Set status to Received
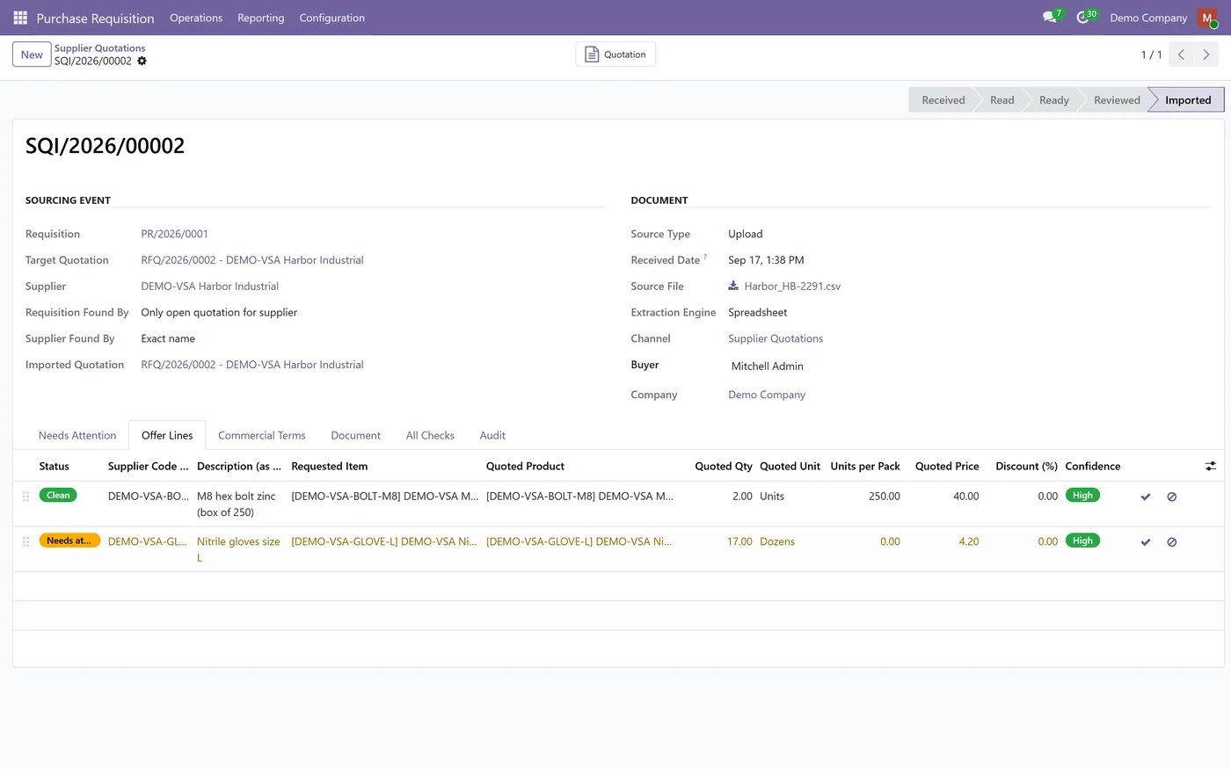 (943, 100)
